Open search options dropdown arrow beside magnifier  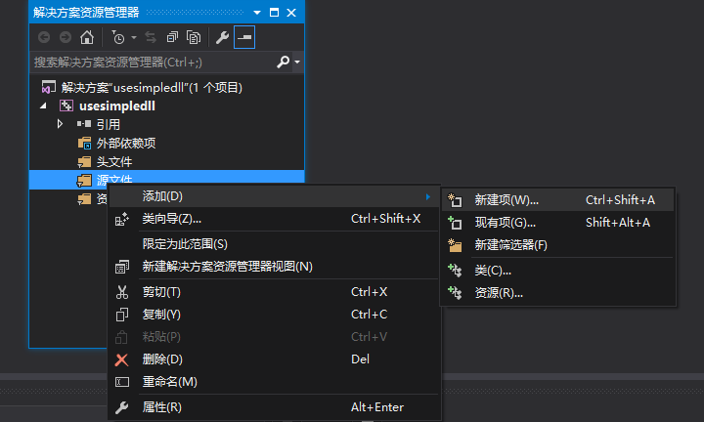pyautogui.click(x=297, y=62)
